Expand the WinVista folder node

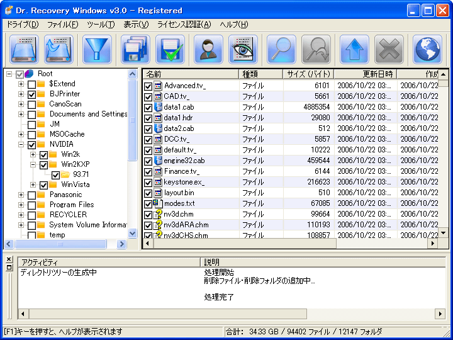33,184
